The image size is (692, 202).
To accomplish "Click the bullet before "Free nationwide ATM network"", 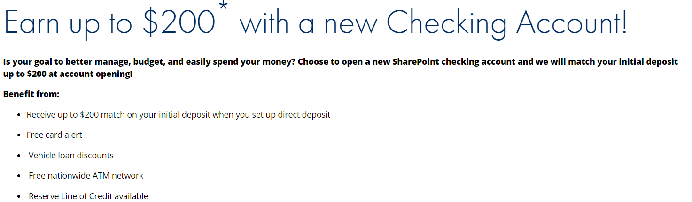I will click(x=19, y=176).
